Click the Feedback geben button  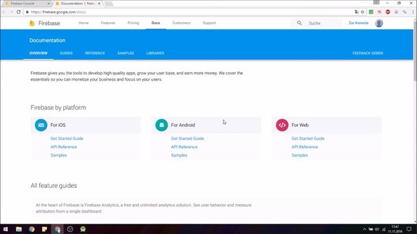(x=367, y=53)
